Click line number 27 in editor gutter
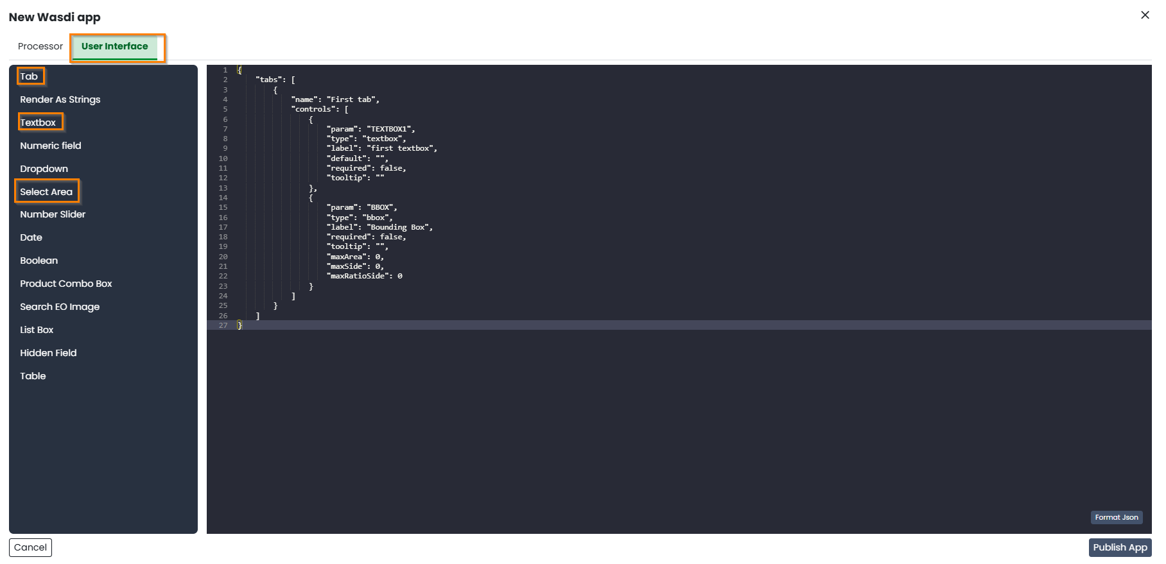This screenshot has height=564, width=1166. tap(223, 325)
